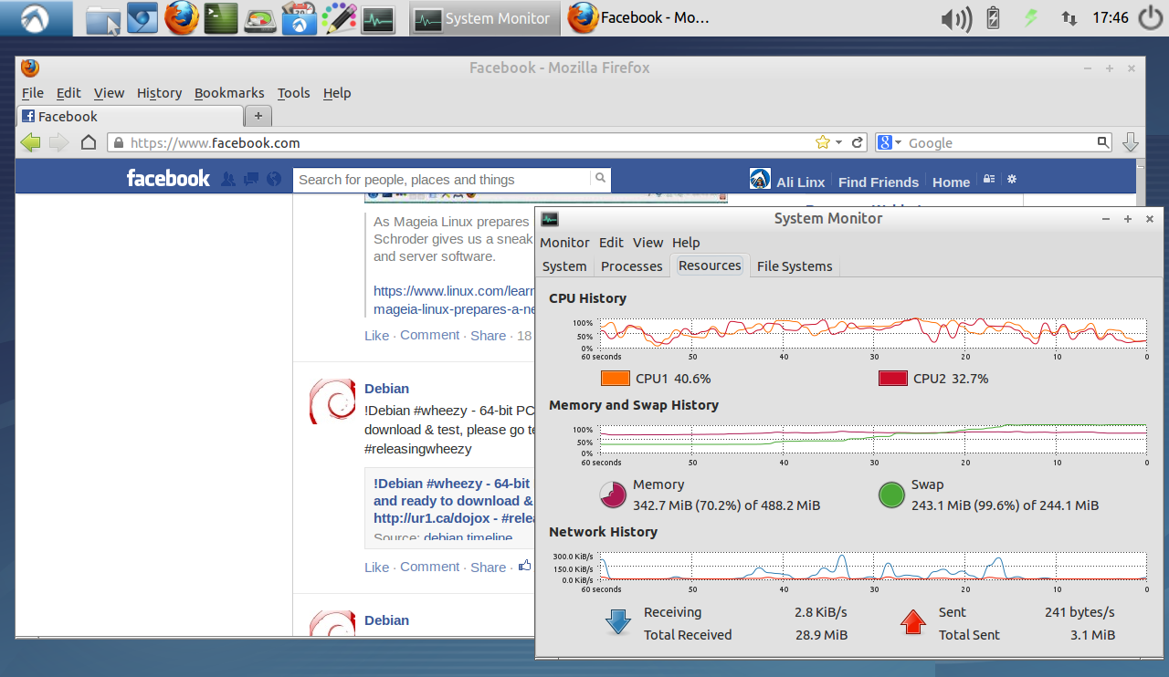
Task: Open the Firefox Bookmarks menu
Action: [229, 93]
